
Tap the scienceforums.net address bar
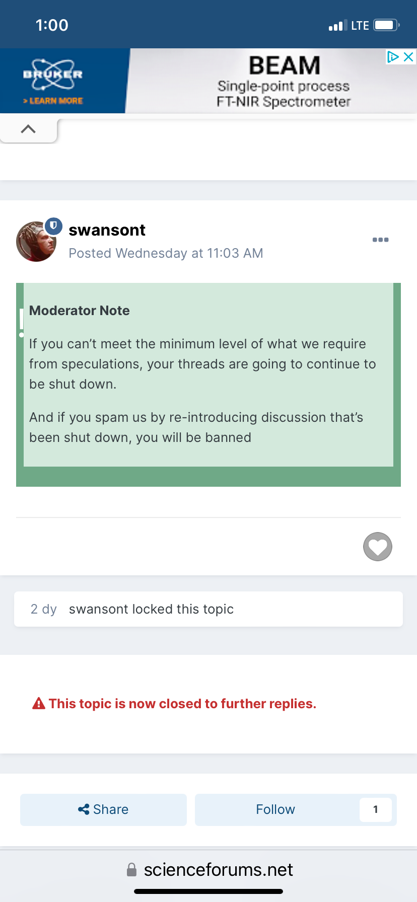(x=218, y=870)
